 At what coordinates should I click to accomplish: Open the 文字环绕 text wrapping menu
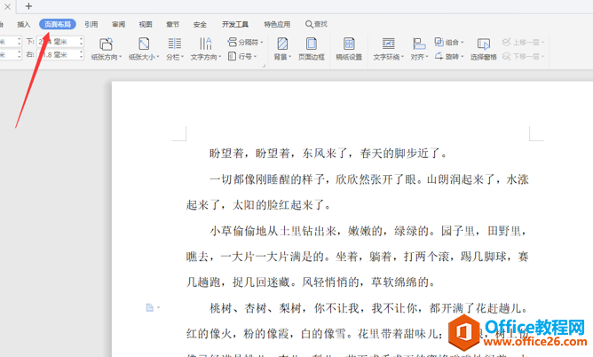click(389, 49)
